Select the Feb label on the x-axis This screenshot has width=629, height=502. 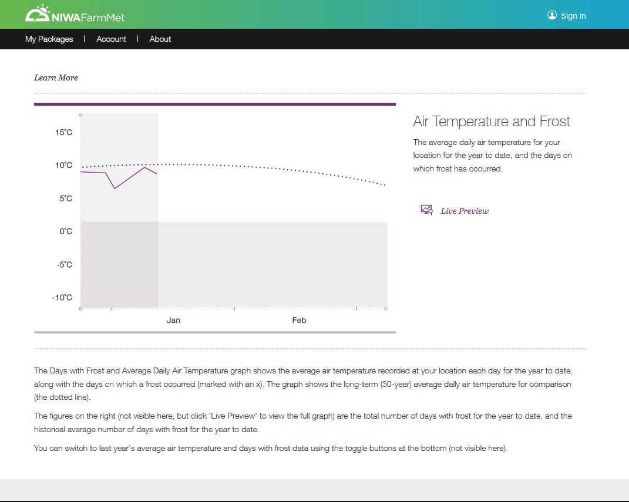click(x=299, y=320)
